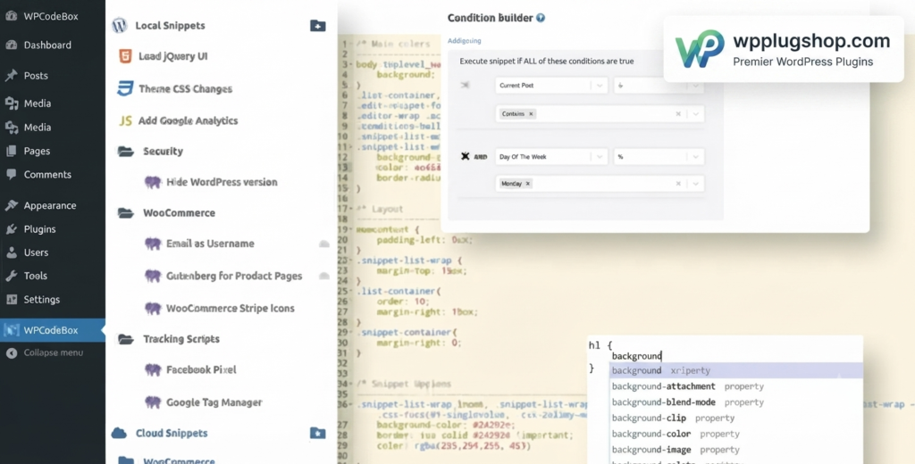Select the highlighted WPCodeBox menu entry

(x=51, y=330)
